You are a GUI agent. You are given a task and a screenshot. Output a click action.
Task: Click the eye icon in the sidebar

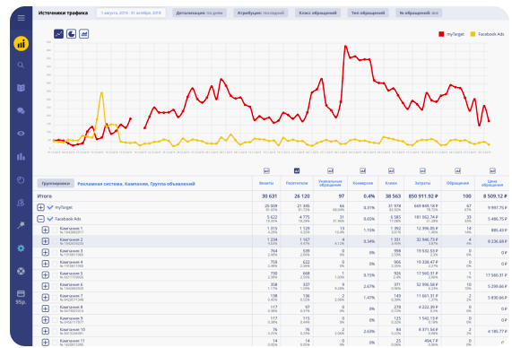[21, 134]
